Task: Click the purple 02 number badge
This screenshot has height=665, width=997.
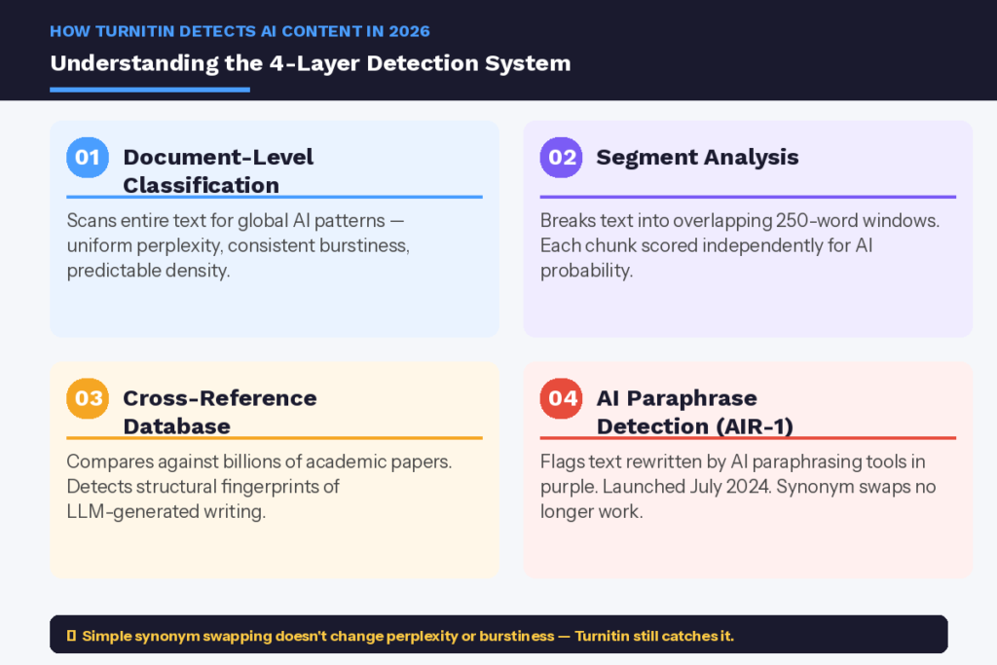Action: point(561,157)
